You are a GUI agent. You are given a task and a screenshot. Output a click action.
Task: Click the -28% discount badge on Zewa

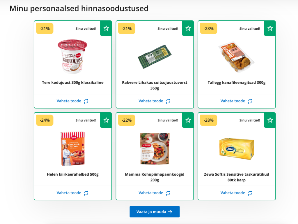(x=208, y=120)
